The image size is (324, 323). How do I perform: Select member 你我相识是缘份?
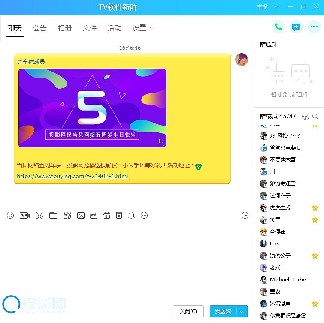click(288, 315)
